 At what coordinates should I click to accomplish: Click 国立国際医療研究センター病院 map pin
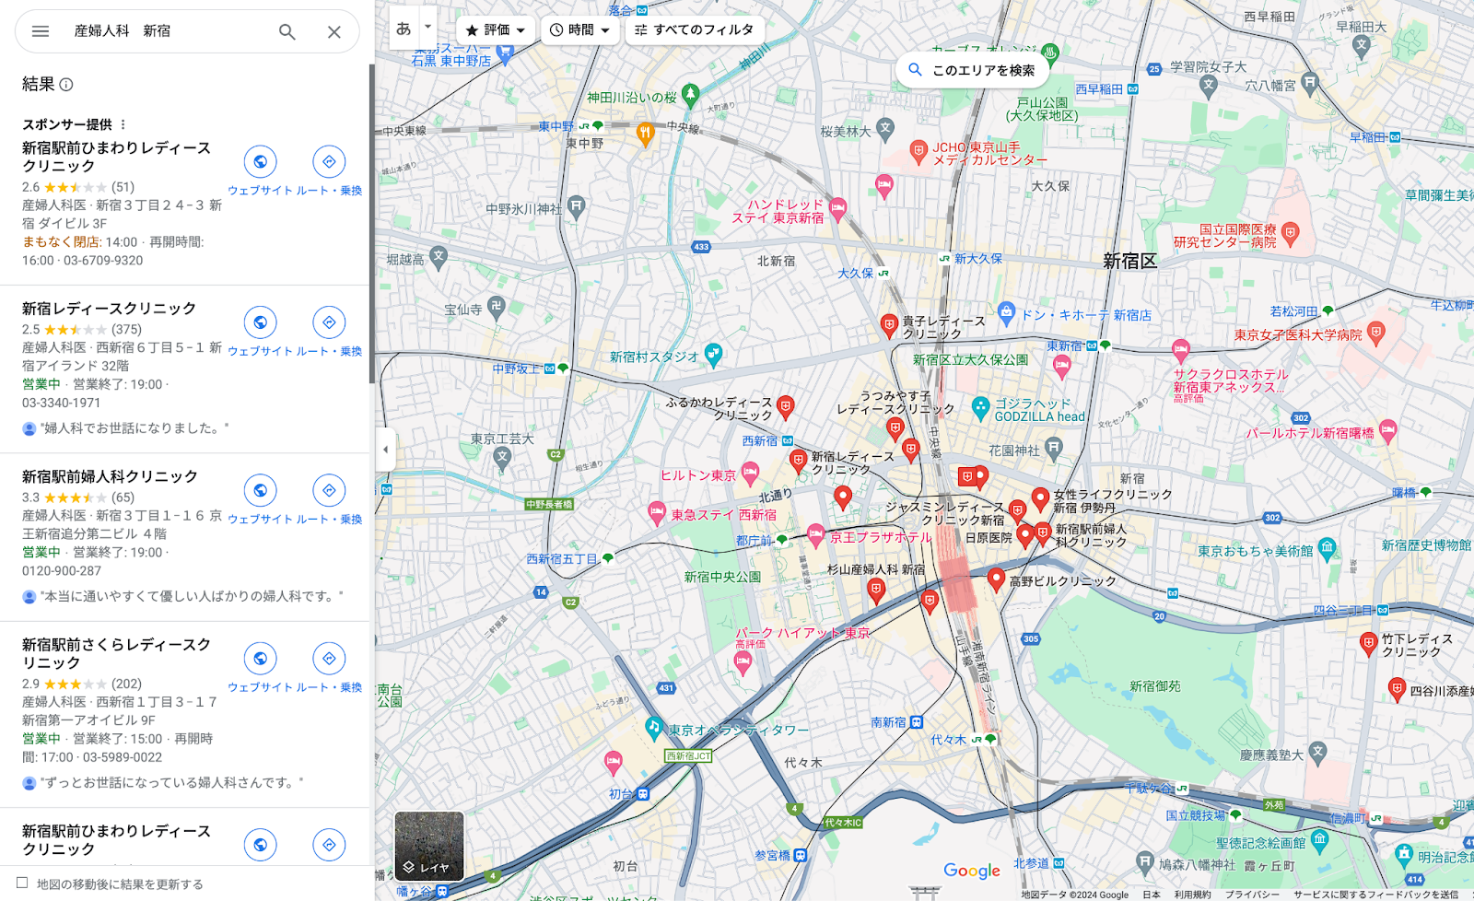tap(1290, 232)
